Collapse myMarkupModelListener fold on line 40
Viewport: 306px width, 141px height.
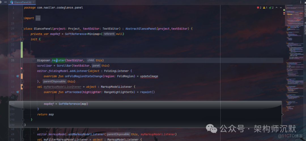(23, 87)
